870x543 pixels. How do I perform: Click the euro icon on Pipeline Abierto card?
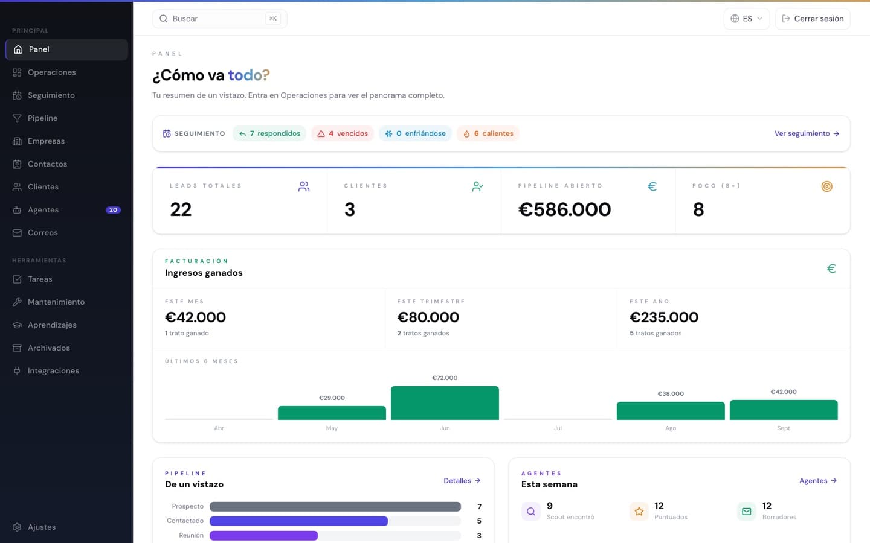point(652,187)
